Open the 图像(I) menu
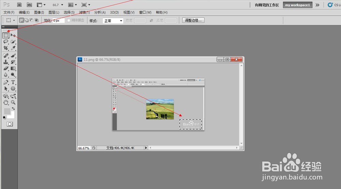341x189 pixels. 39,12
